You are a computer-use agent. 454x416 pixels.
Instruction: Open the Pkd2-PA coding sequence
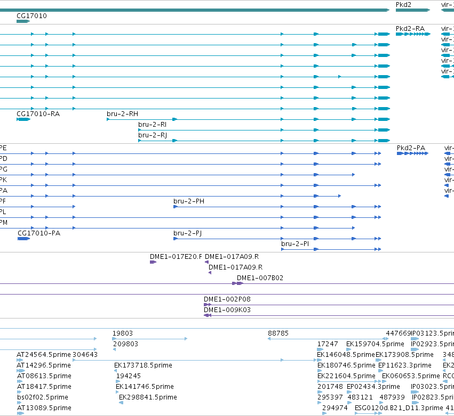tap(412, 153)
